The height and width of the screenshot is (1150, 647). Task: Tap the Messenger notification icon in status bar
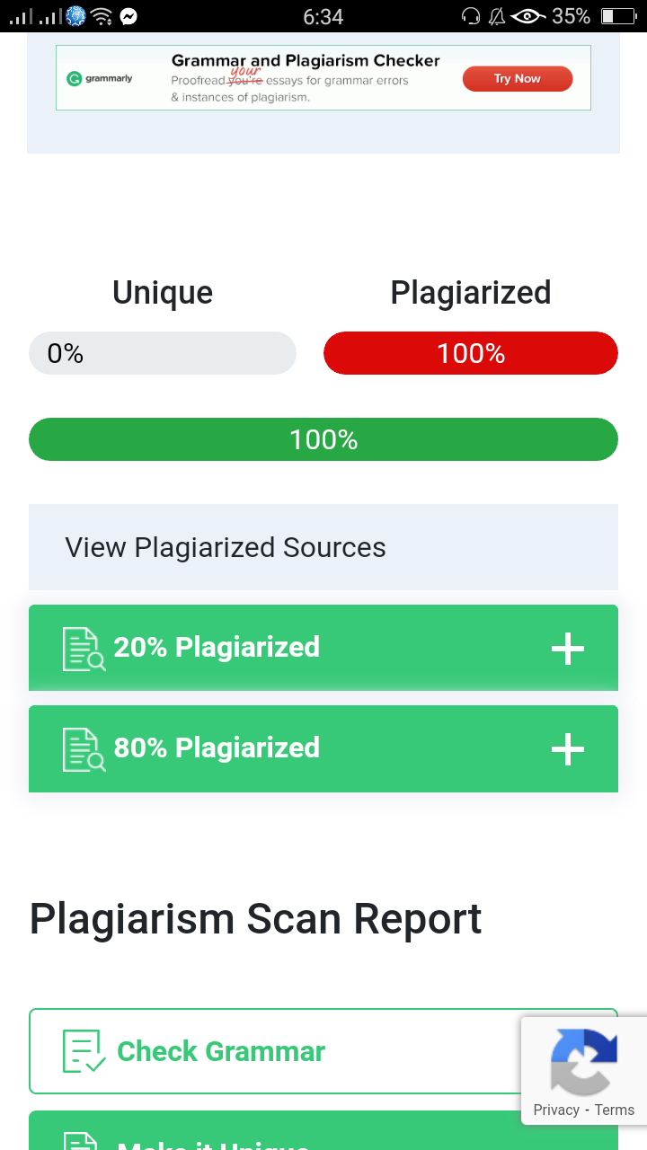click(129, 16)
